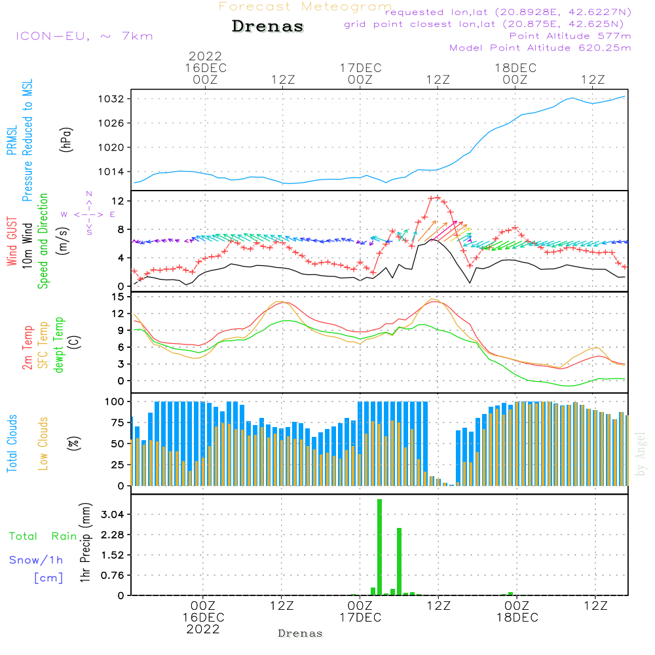The image size is (655, 655).
Task: Click the '2m Temp' red legend label
Action: pyautogui.click(x=27, y=348)
